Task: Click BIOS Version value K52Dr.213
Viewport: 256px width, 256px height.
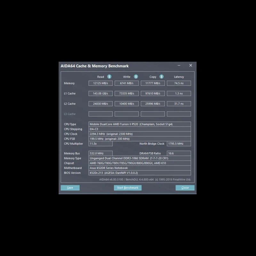Action: pos(140,173)
